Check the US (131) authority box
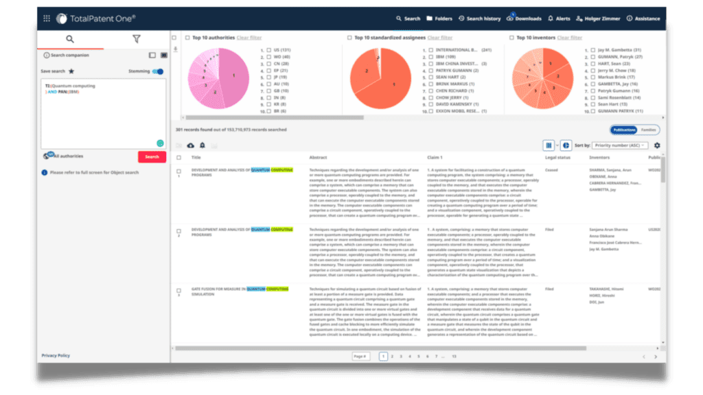The width and height of the screenshot is (703, 395). pos(269,50)
